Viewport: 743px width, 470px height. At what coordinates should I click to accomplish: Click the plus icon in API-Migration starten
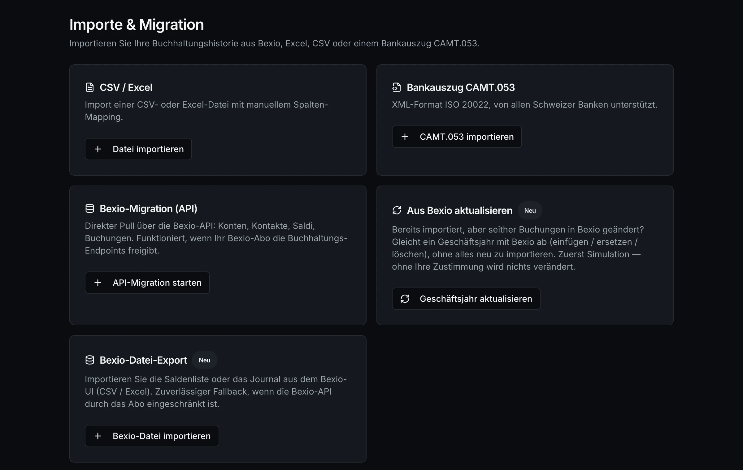point(98,283)
